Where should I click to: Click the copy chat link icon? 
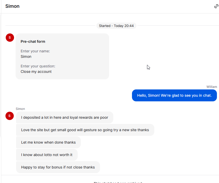(x=216, y=6)
